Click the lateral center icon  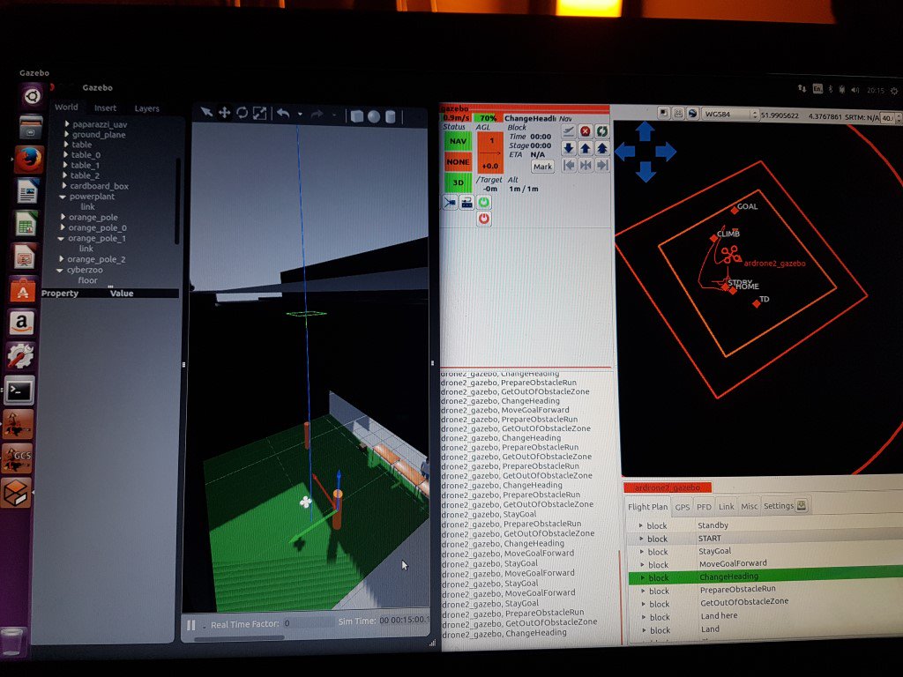point(586,166)
